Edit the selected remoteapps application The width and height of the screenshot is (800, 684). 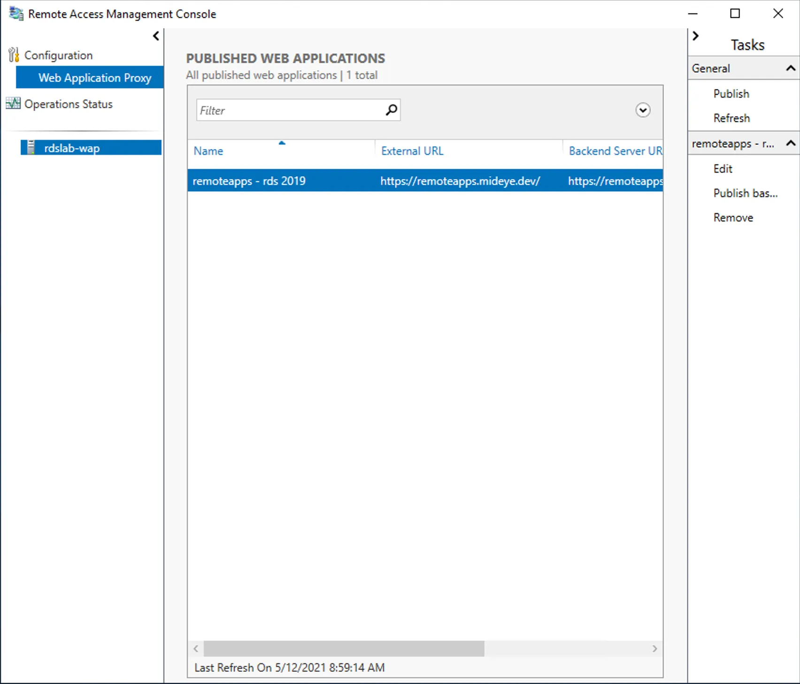(723, 168)
